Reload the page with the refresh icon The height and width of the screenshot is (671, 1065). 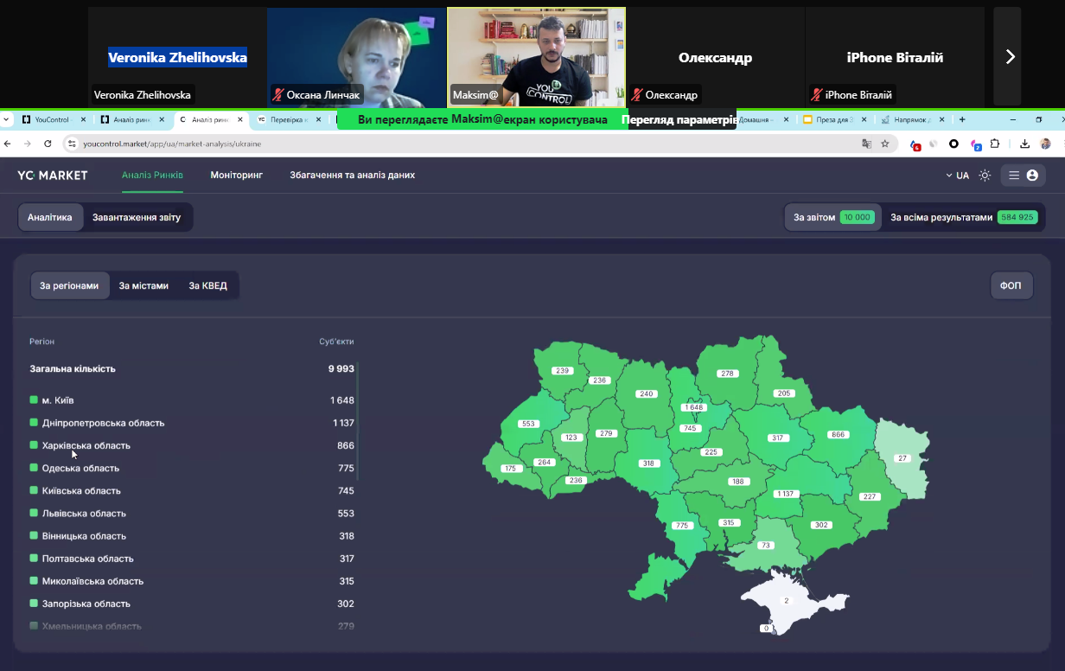[48, 144]
